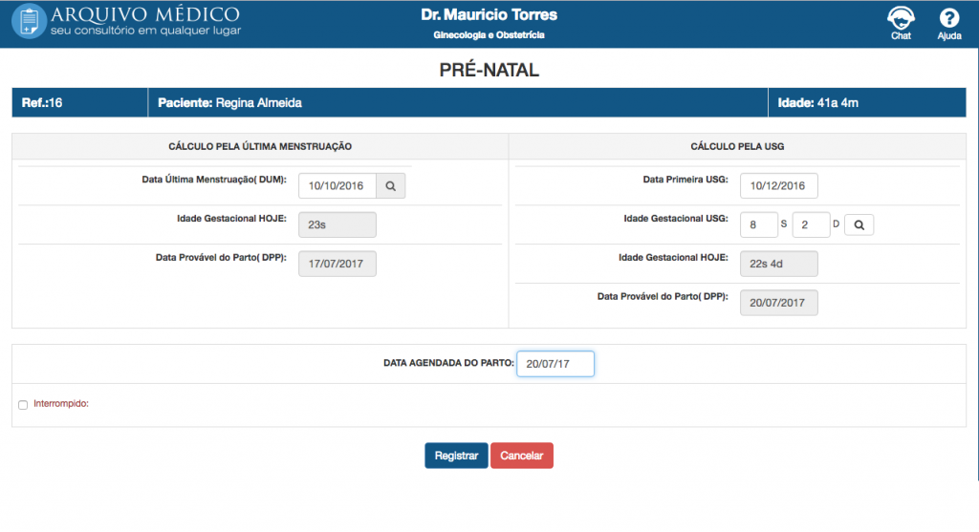Click the Data Última Menstruação date field
The image size is (979, 532).
click(x=337, y=186)
